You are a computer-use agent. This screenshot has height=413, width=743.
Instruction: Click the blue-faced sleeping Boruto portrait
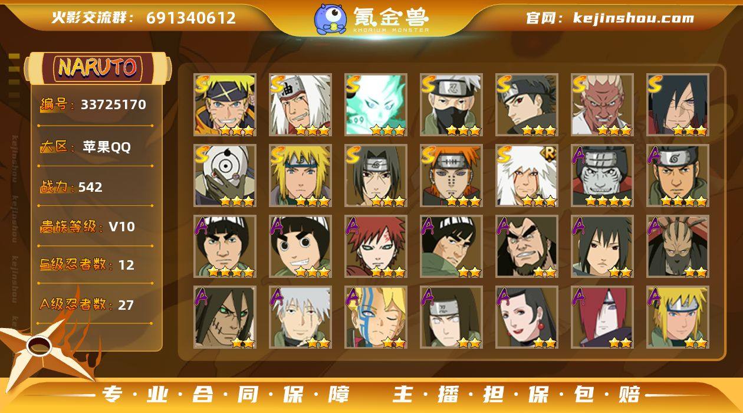(376, 317)
